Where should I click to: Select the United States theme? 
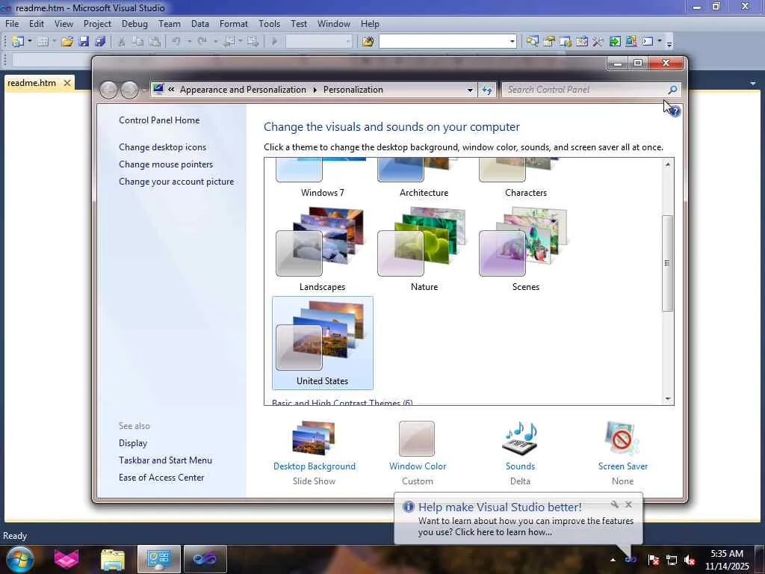323,342
